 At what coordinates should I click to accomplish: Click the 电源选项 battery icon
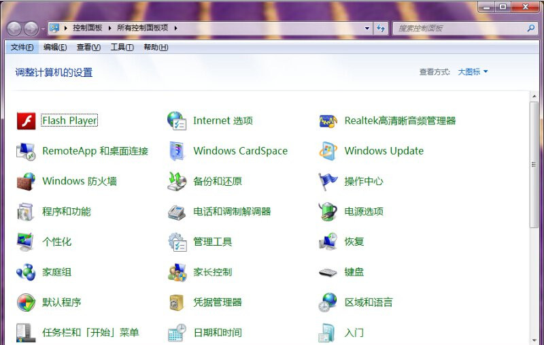(x=328, y=212)
